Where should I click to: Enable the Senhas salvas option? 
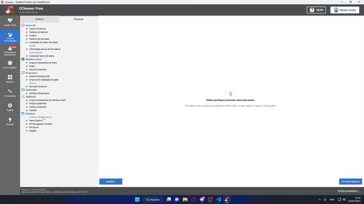click(x=27, y=53)
